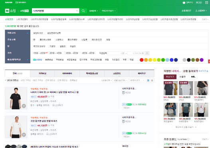Click the seller grade medal under second store name

tap(123, 122)
